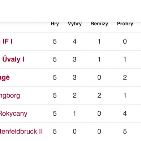Select the Hry value 5 for tenfeldbruck II
Image resolution: width=141 pixels, height=141 pixels.
55,131
